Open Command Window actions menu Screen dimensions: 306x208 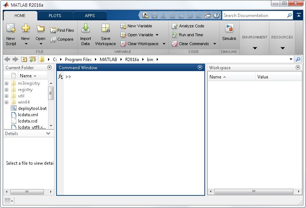click(200, 67)
